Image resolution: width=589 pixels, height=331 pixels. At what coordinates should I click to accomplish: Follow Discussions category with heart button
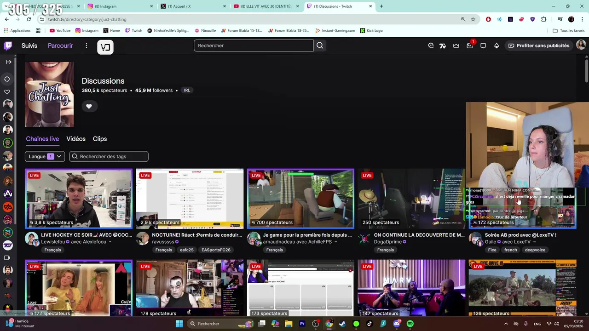pos(89,106)
